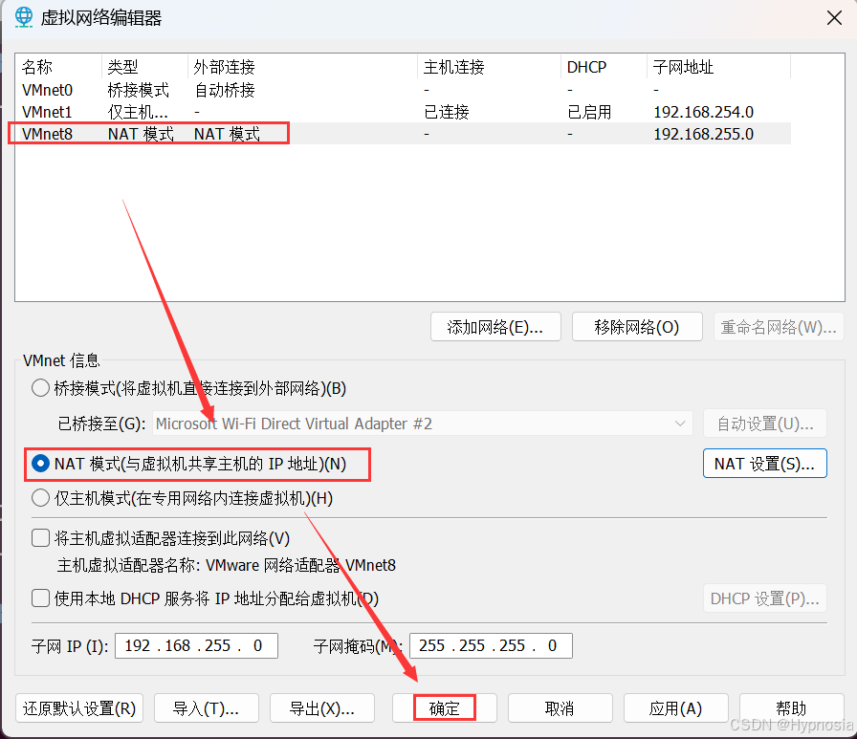Open NAT 设置(S)... dialog

(764, 464)
